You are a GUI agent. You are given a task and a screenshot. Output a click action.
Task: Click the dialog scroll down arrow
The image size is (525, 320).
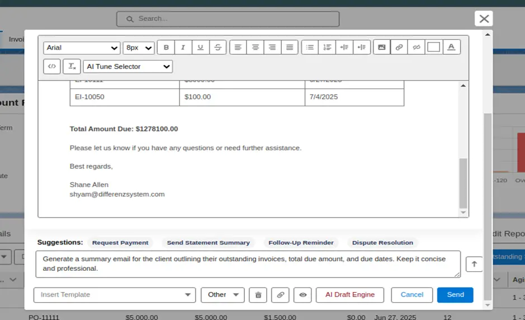(488, 305)
